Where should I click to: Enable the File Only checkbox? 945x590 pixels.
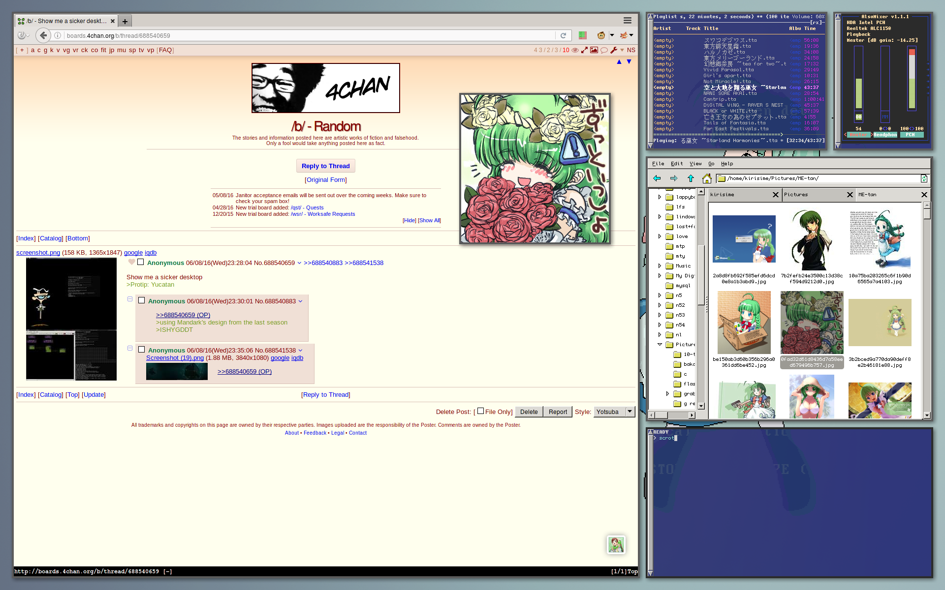pyautogui.click(x=480, y=412)
